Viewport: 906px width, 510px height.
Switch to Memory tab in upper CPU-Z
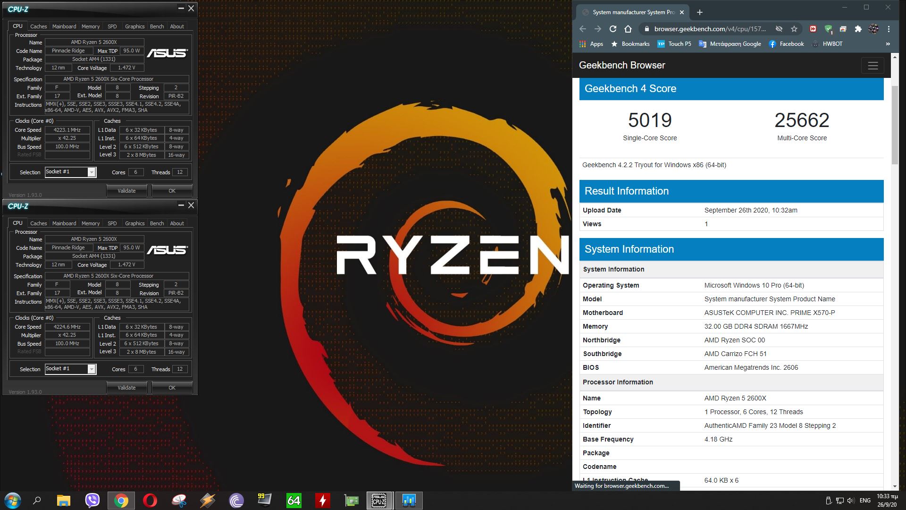coord(91,26)
